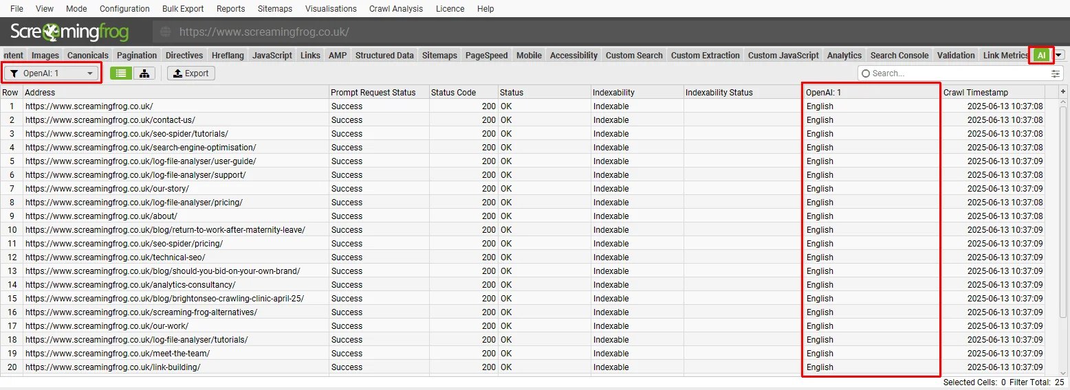The image size is (1070, 390).
Task: Switch to the Mobile tab
Action: pyautogui.click(x=529, y=56)
